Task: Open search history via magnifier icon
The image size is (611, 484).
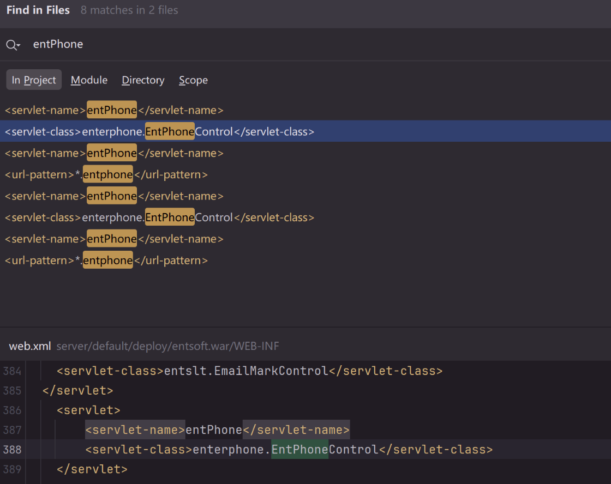Action: click(x=13, y=45)
